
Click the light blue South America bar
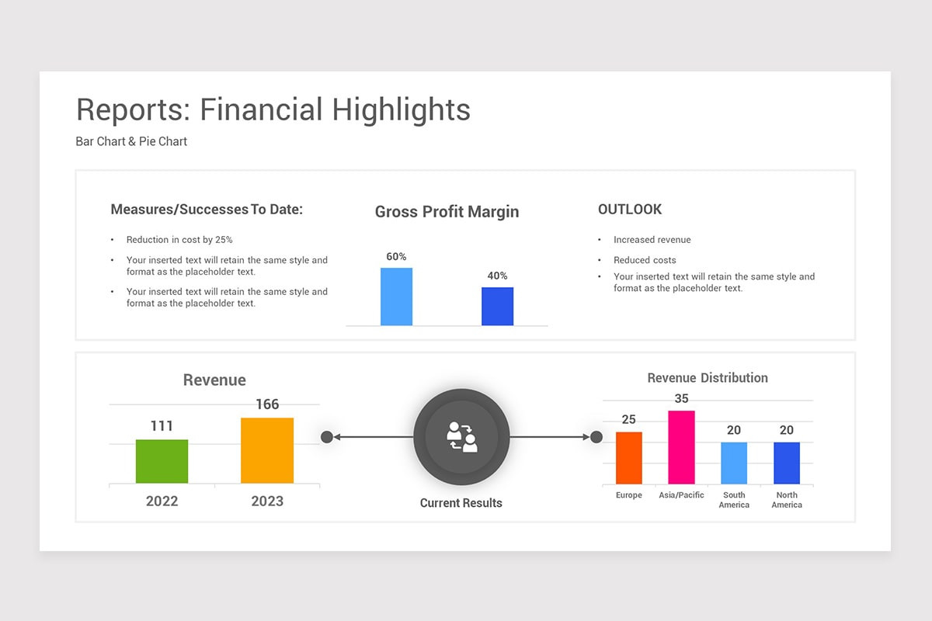click(x=734, y=462)
